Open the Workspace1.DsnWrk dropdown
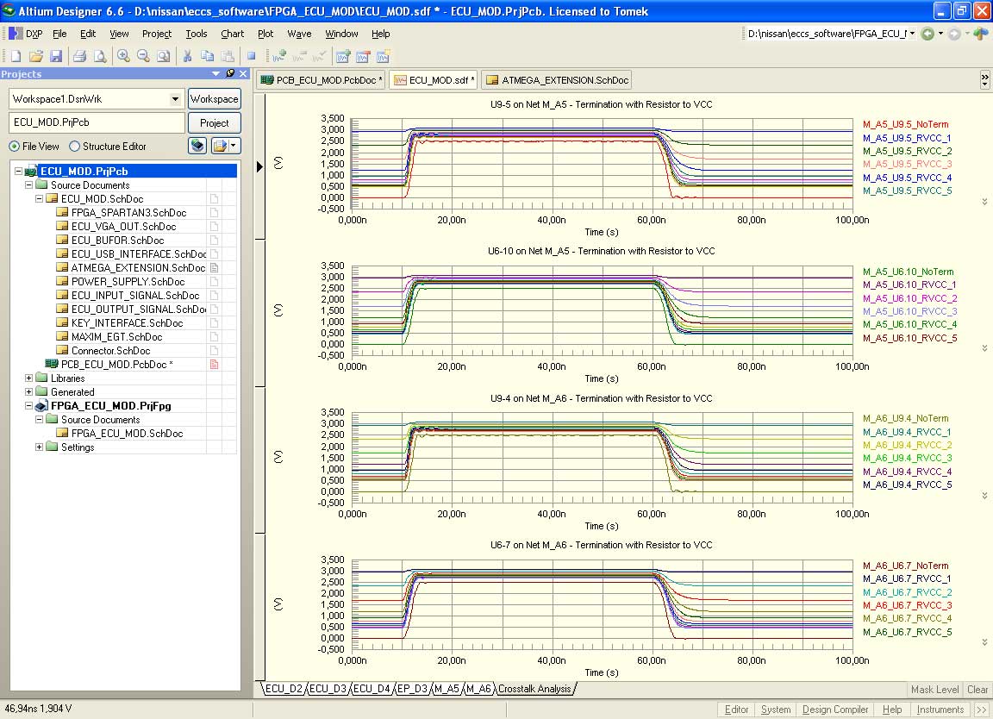The image size is (993, 719). (x=176, y=99)
